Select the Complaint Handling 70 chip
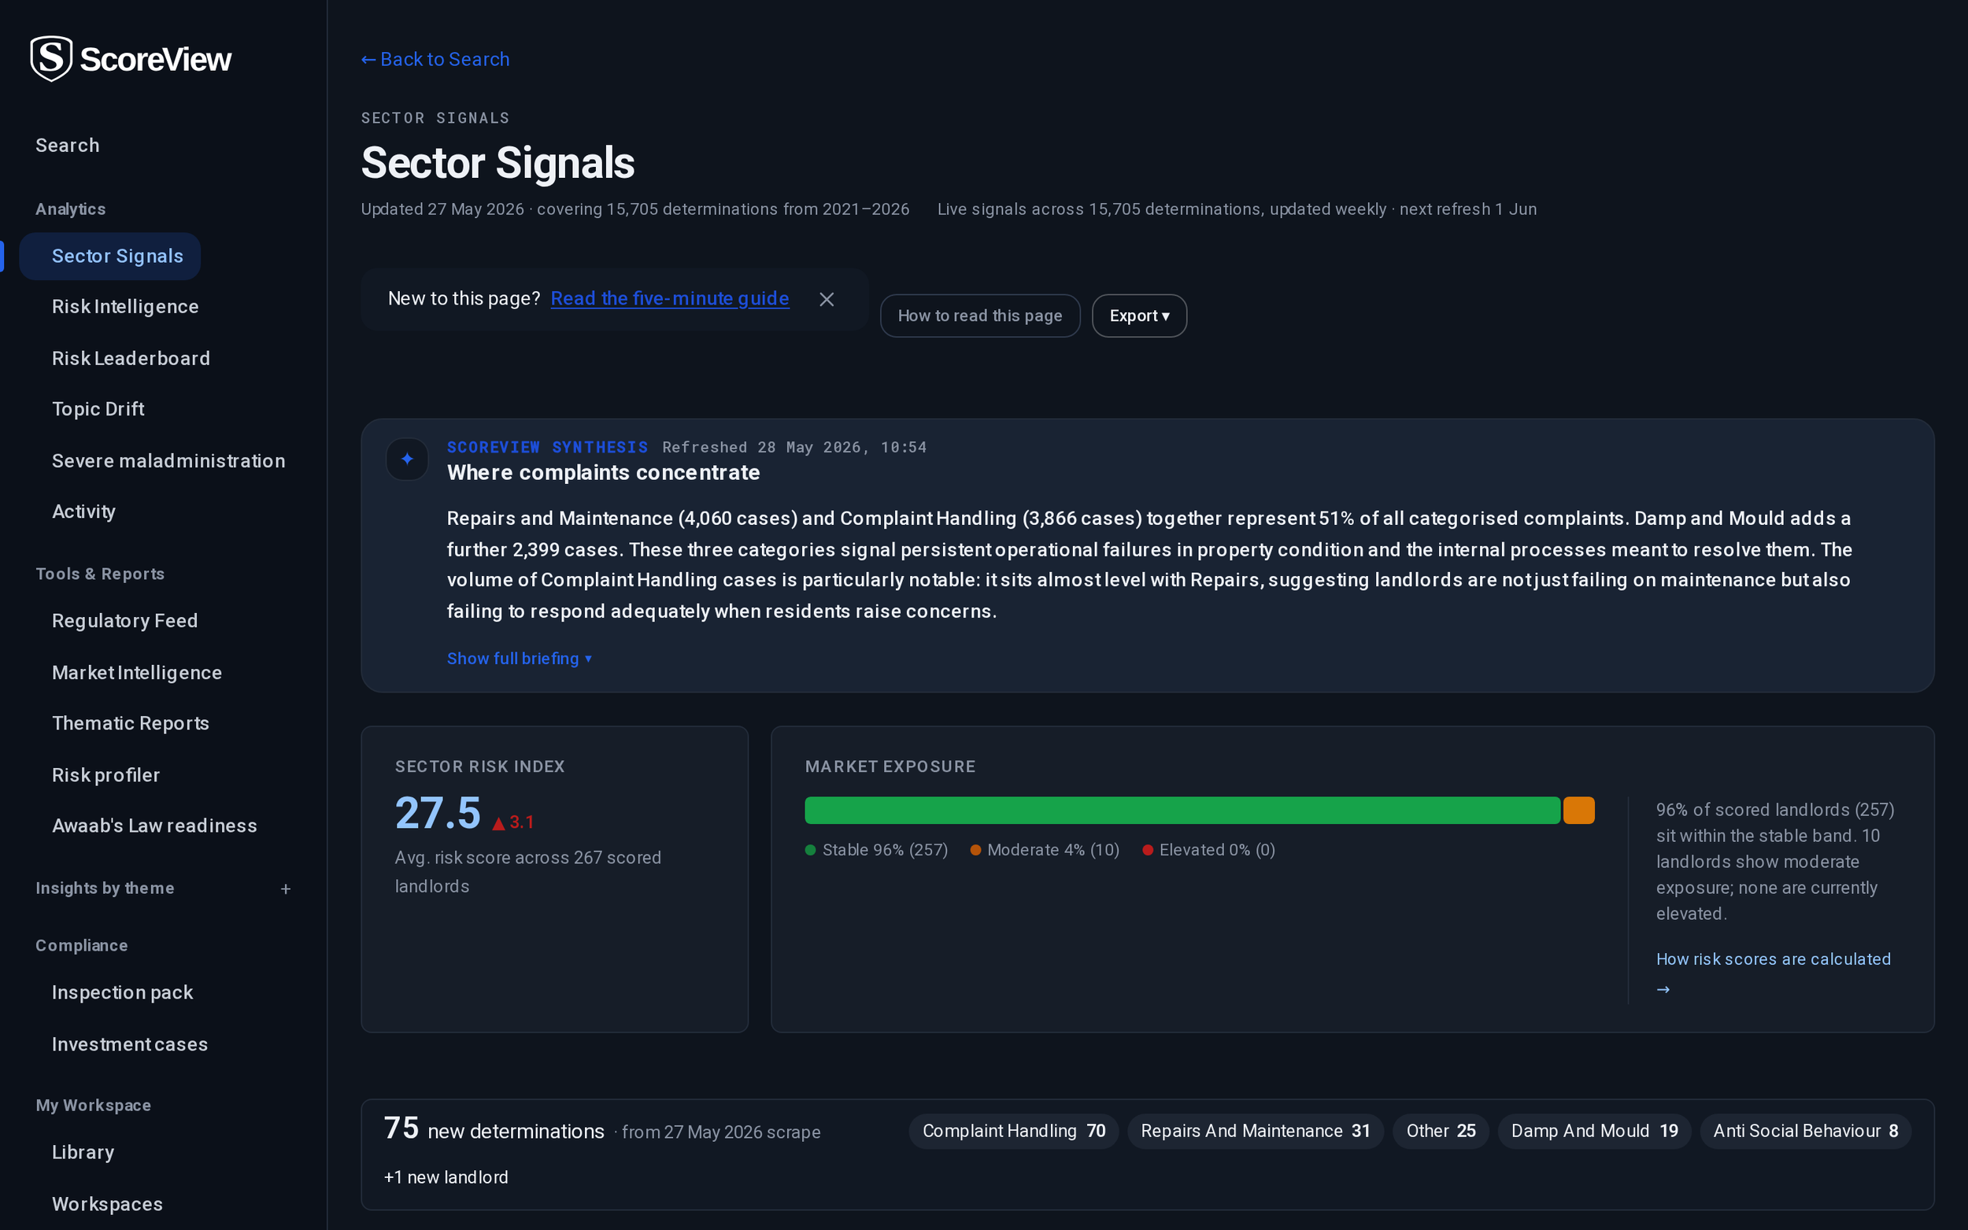The height and width of the screenshot is (1230, 1968). [1013, 1132]
